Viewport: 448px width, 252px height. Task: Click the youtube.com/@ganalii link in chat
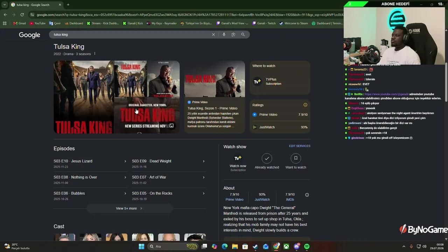pyautogui.click(x=386, y=94)
